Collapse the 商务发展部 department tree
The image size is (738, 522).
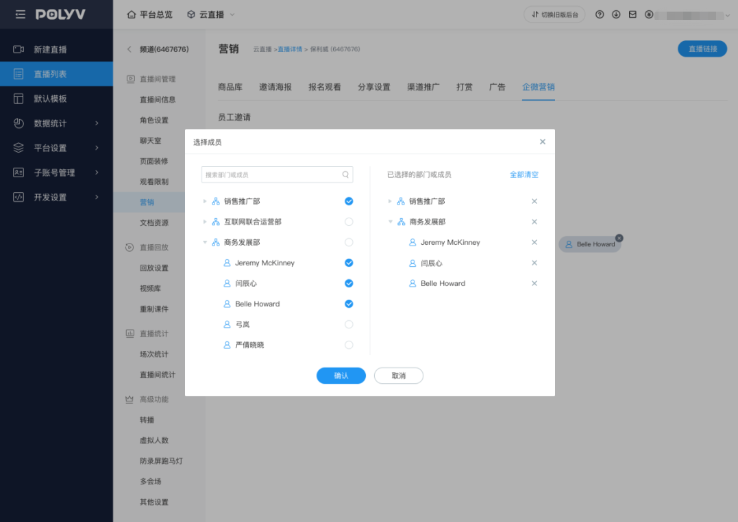[x=204, y=242]
